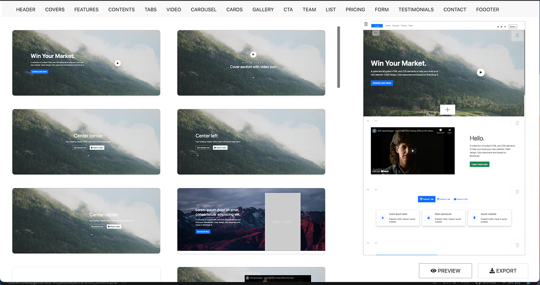
Task: Pick the Lorem ipsum mountain cover block
Action: tap(251, 219)
